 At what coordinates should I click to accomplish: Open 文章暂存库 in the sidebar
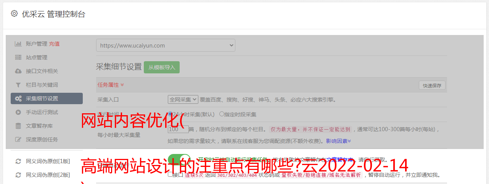39,126
